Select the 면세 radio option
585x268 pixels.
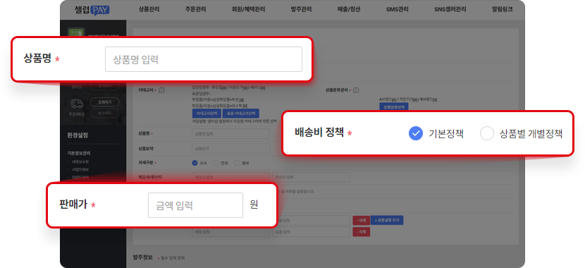[216, 163]
